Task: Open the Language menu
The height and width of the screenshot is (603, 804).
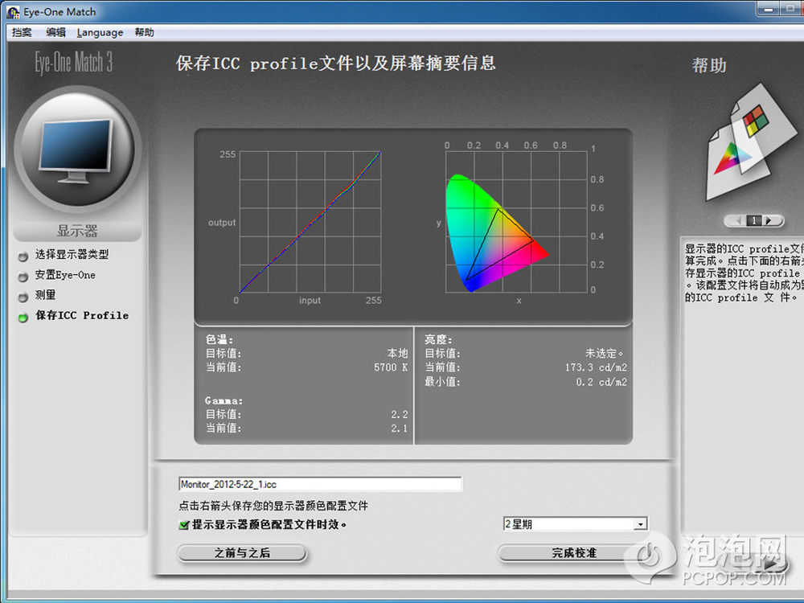Action: (100, 32)
